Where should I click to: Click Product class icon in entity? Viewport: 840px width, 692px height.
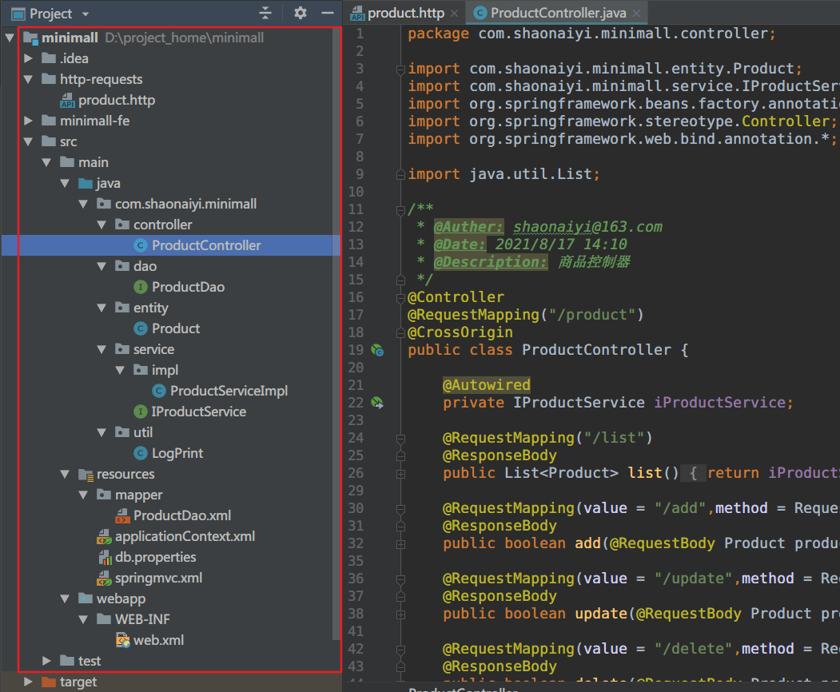pyautogui.click(x=141, y=328)
